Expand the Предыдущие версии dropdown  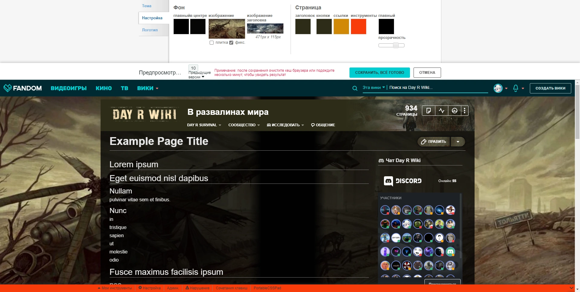coord(199,75)
